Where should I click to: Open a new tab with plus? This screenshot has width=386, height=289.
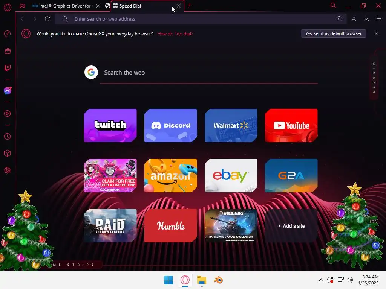click(190, 5)
